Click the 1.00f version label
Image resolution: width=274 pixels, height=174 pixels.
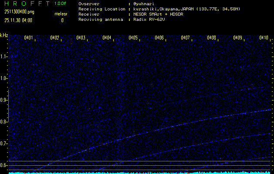tap(61, 3)
